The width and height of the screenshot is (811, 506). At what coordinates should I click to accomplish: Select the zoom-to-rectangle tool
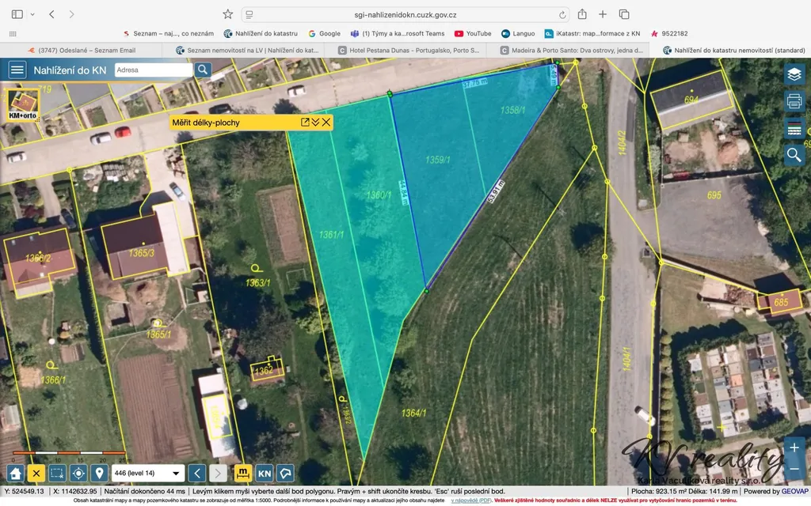pyautogui.click(x=57, y=473)
